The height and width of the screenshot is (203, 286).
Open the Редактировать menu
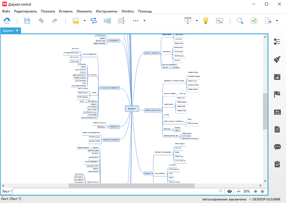(x=26, y=11)
